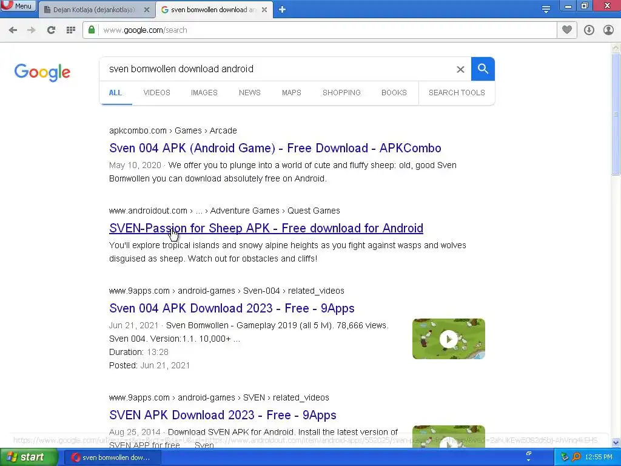The height and width of the screenshot is (466, 621).
Task: Clear the search query with X
Action: tap(460, 69)
